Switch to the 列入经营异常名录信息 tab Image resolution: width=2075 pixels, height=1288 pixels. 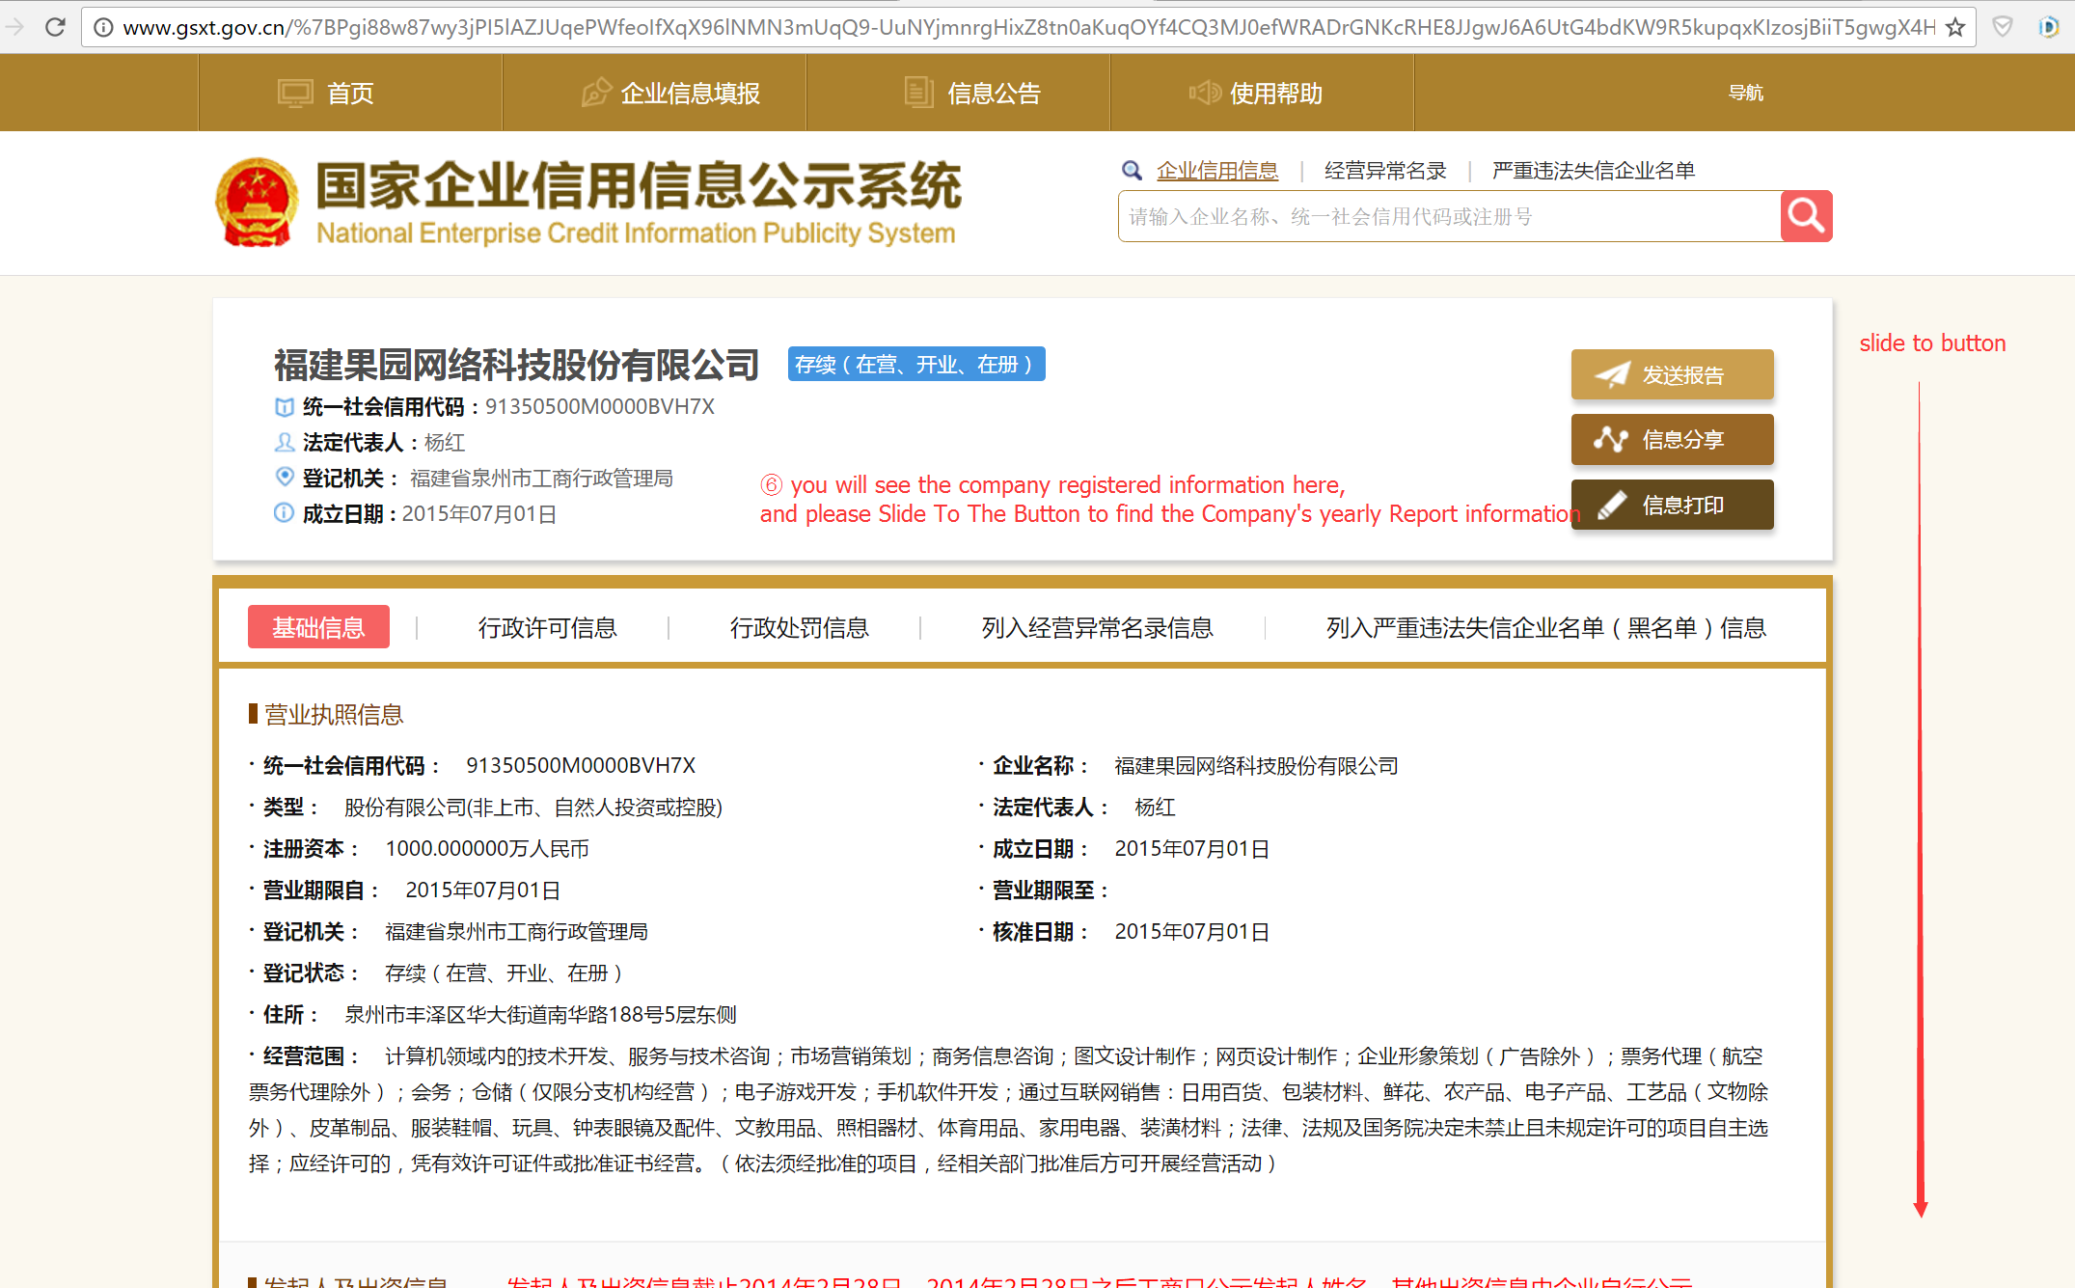(1097, 628)
